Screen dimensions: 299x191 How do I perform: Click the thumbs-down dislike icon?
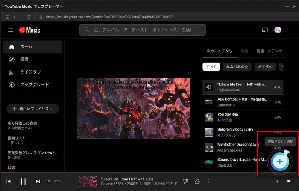(185, 182)
